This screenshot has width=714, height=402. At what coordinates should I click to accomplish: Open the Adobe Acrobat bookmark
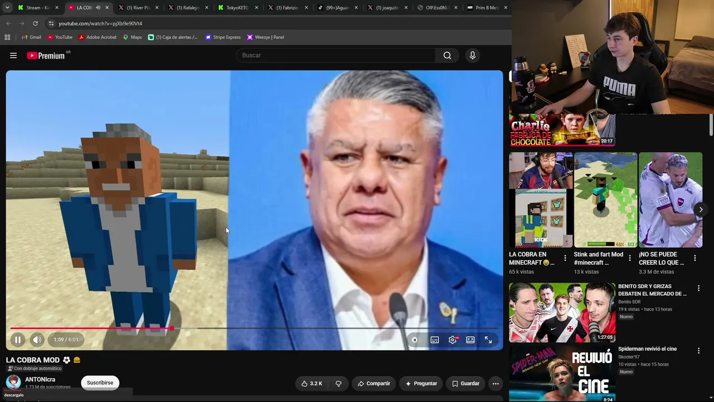[98, 37]
